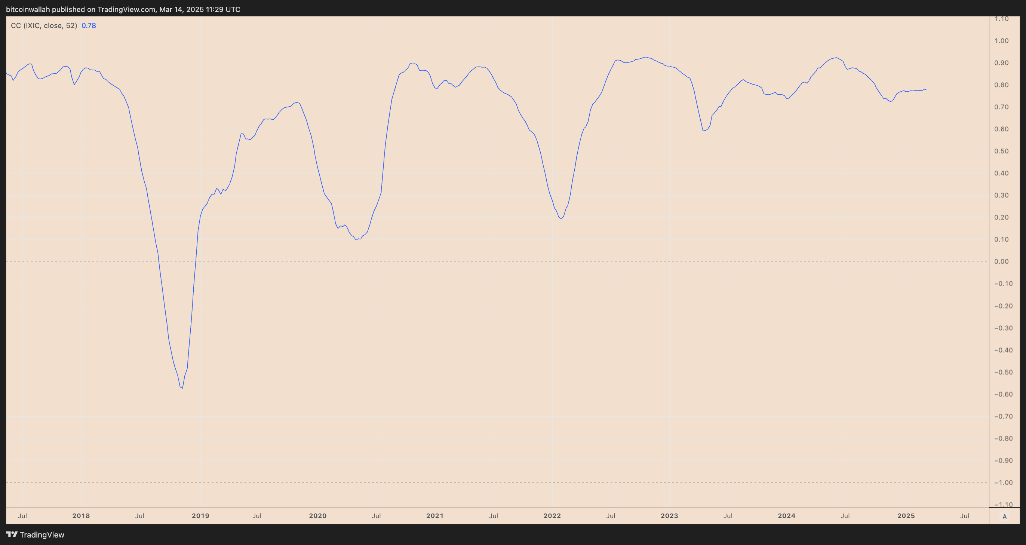
Task: Click the 2023 time axis label
Action: pos(669,515)
